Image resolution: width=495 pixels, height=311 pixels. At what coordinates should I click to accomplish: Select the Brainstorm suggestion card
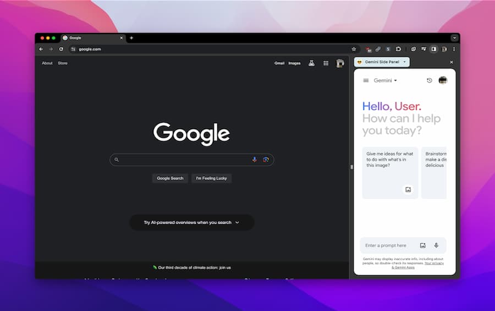click(434, 173)
